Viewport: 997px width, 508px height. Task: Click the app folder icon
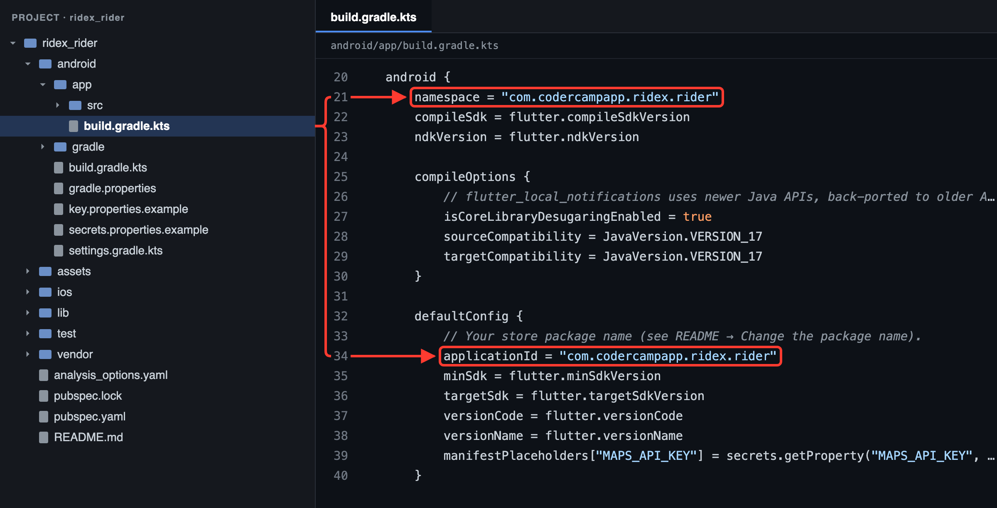point(60,85)
